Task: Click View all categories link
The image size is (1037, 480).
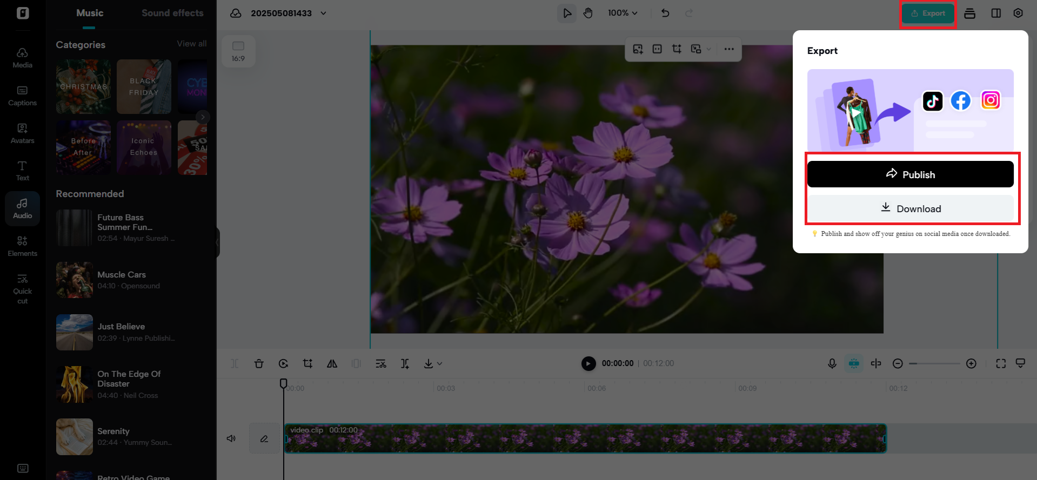Action: tap(192, 44)
